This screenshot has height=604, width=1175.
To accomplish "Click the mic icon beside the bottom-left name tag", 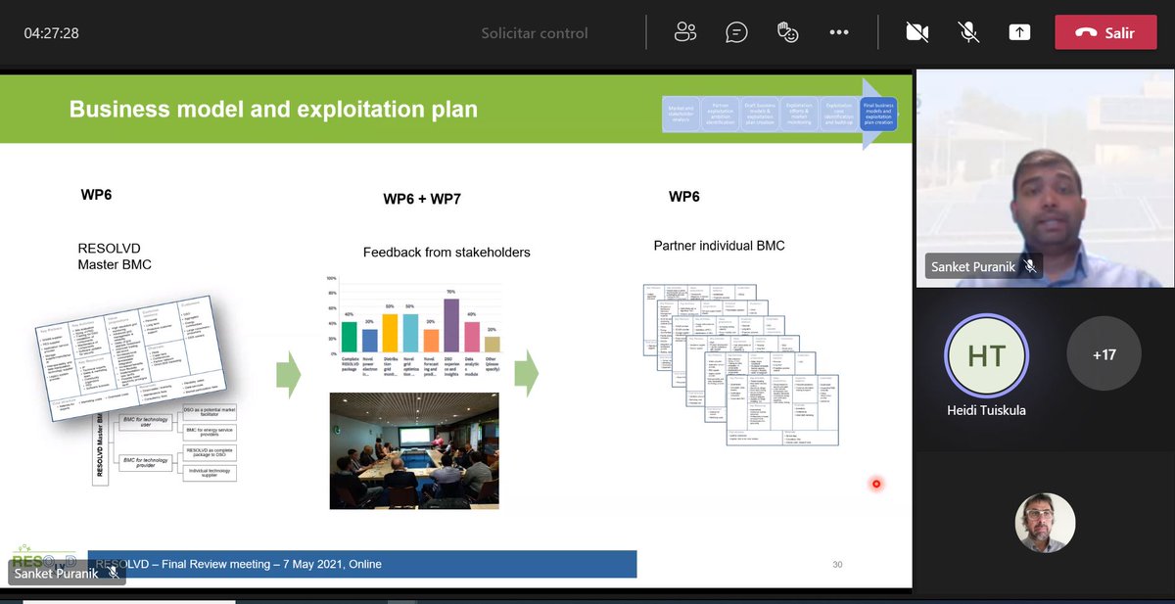I will pyautogui.click(x=114, y=574).
